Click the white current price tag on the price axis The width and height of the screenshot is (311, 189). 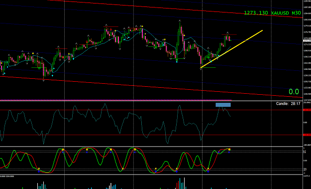pyautogui.click(x=307, y=41)
